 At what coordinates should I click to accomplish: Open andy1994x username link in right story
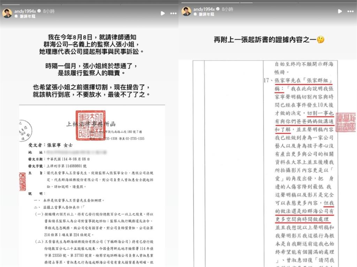point(204,9)
